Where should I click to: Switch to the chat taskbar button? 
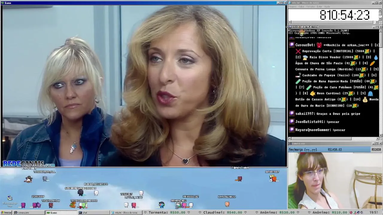(x=94, y=213)
